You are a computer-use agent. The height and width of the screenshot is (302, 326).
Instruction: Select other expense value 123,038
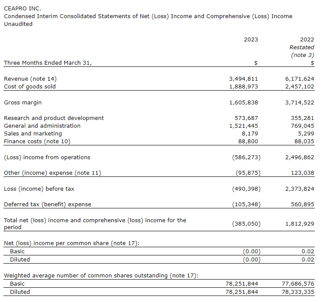(303, 173)
